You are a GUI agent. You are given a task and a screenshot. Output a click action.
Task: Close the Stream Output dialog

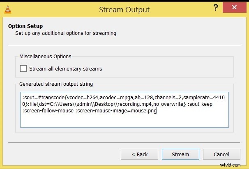tap(234, 7)
